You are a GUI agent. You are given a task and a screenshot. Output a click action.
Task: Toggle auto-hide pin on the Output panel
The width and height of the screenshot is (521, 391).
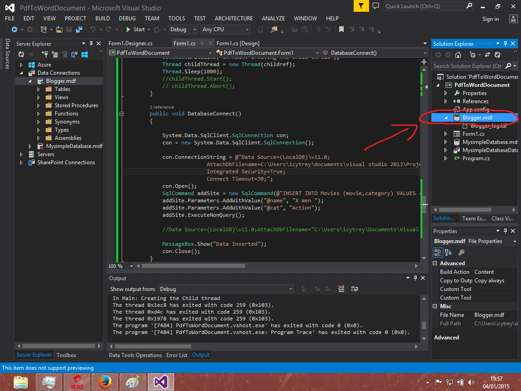(x=415, y=278)
